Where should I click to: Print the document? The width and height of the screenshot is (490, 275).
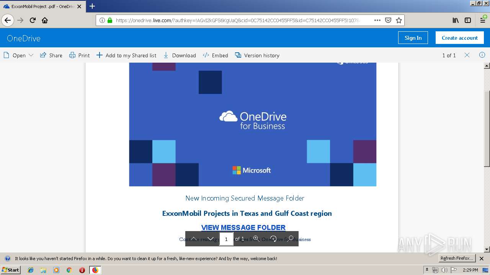pyautogui.click(x=80, y=55)
